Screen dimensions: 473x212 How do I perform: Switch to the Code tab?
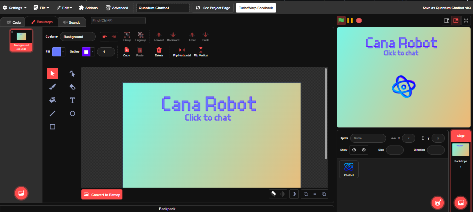(14, 22)
